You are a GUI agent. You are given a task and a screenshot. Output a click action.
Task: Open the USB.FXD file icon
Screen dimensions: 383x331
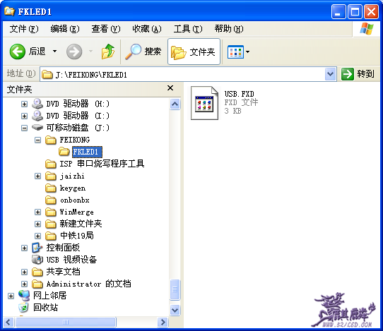pos(204,103)
